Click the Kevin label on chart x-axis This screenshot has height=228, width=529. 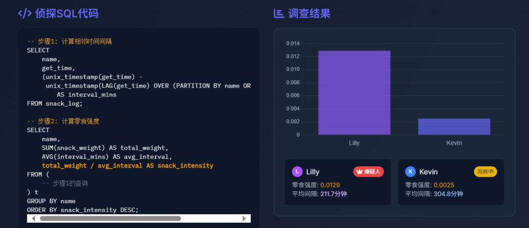(454, 143)
